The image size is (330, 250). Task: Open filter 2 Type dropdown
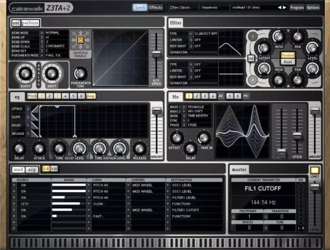191,64
